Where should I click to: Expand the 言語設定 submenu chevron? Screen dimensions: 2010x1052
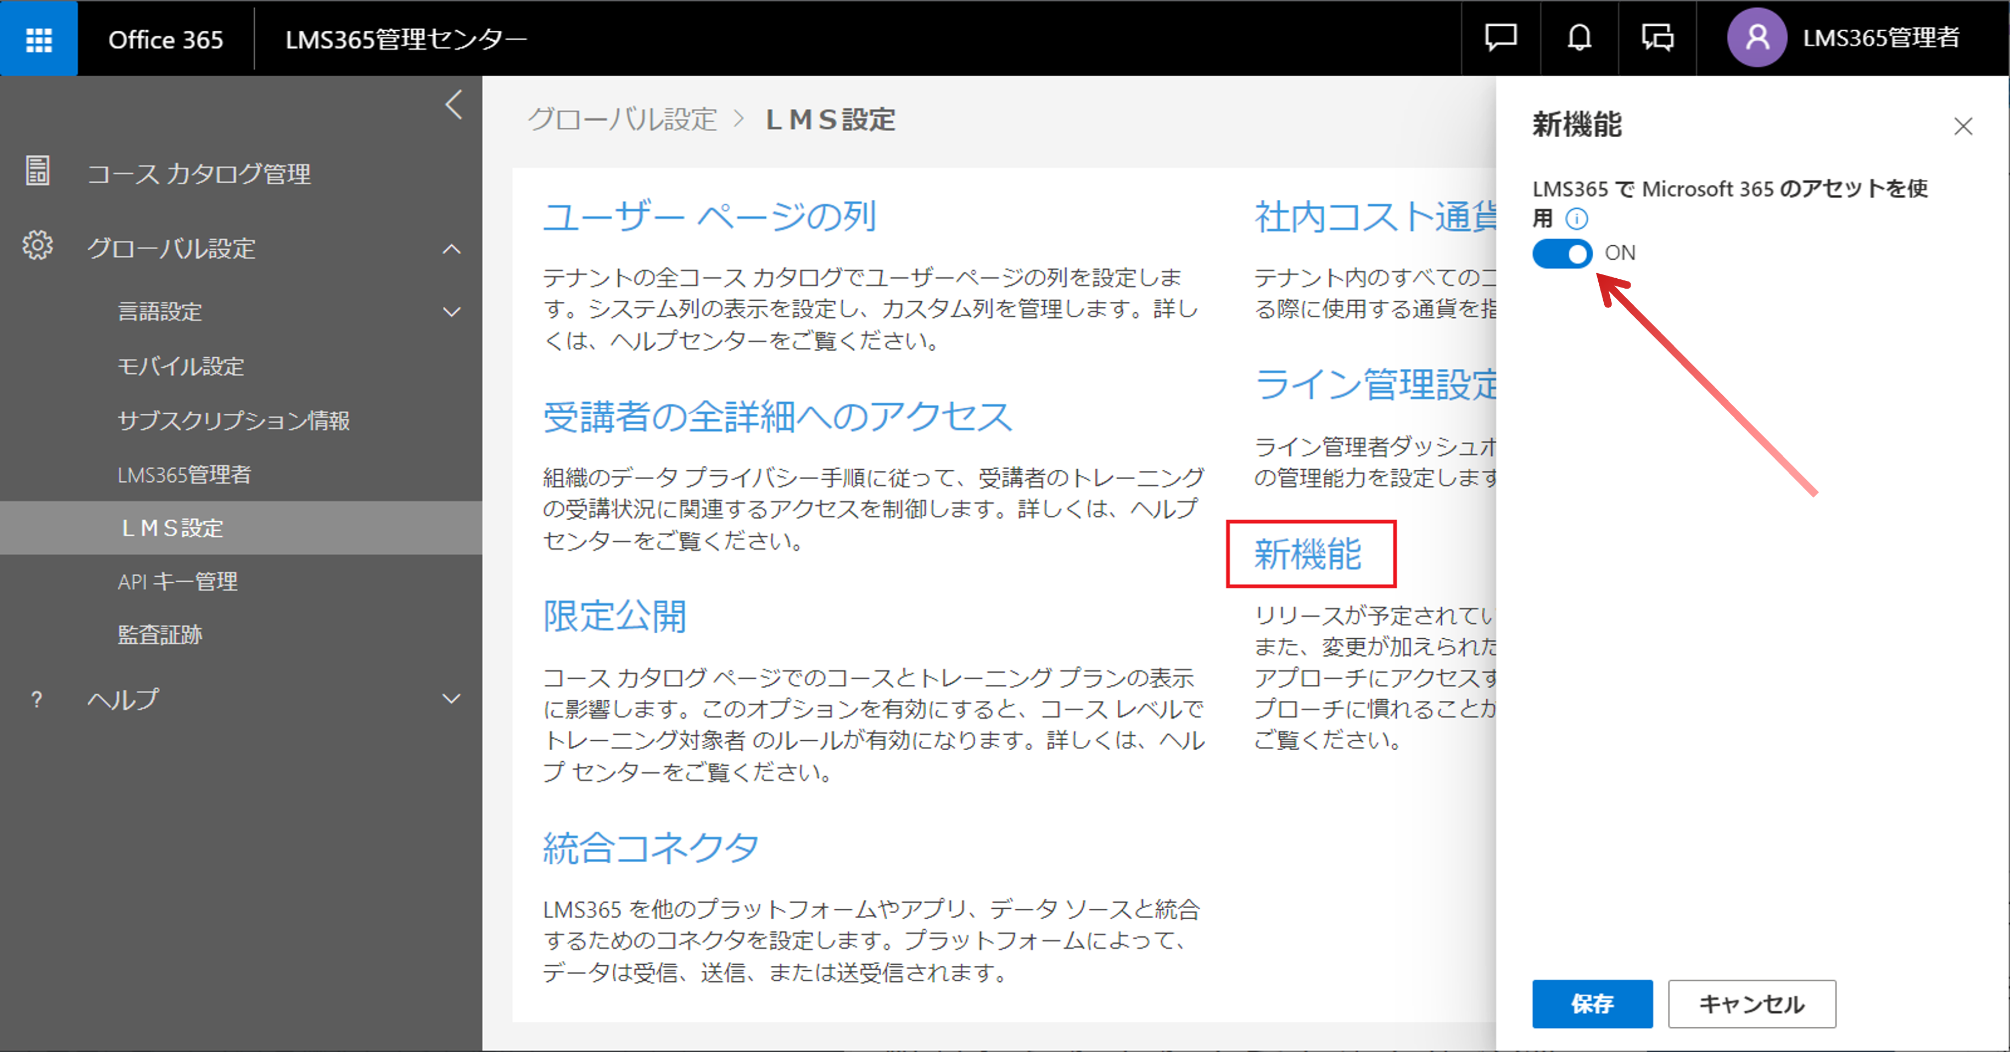[452, 312]
